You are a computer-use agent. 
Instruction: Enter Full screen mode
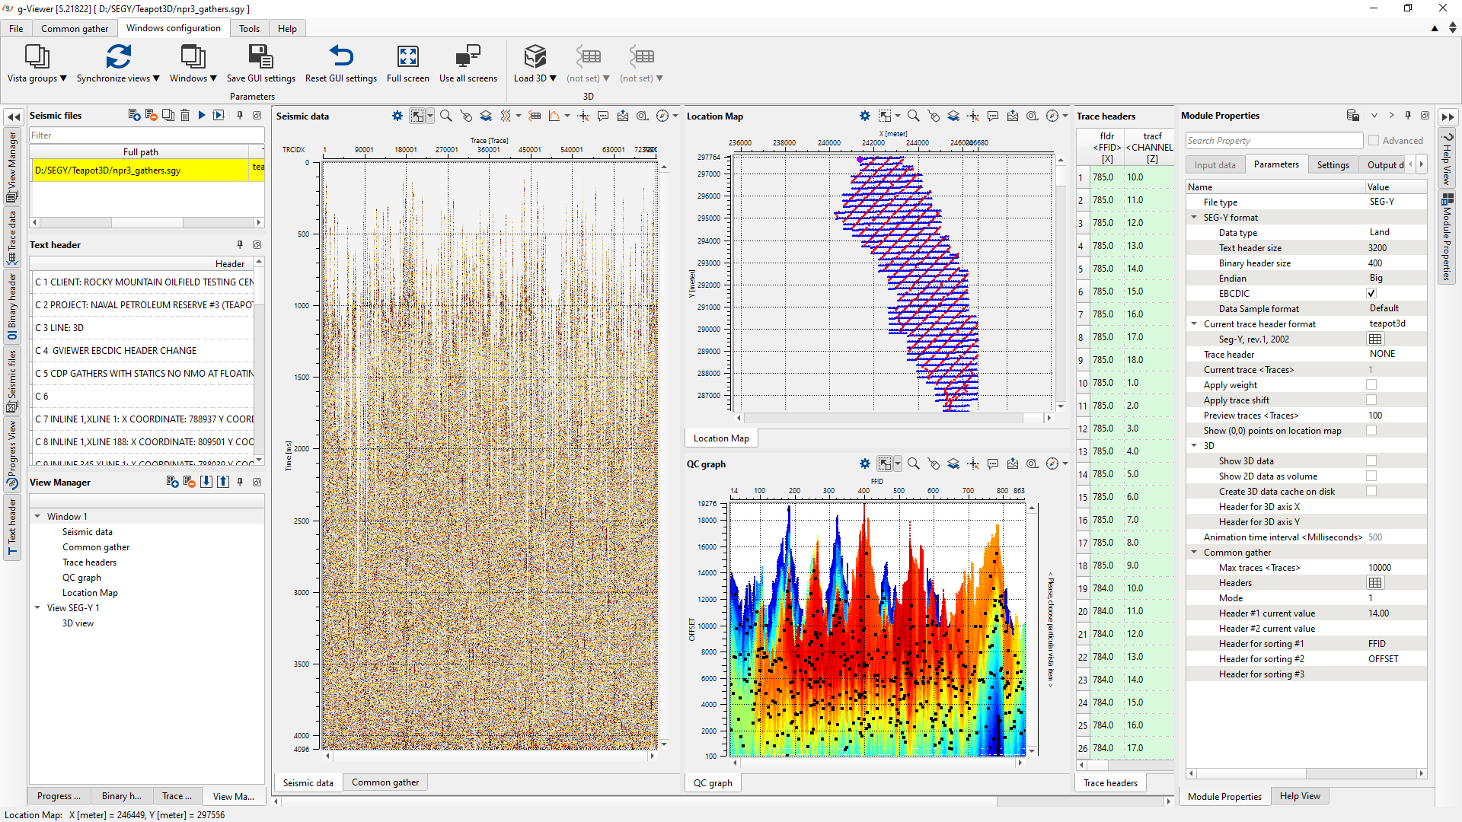pyautogui.click(x=407, y=57)
